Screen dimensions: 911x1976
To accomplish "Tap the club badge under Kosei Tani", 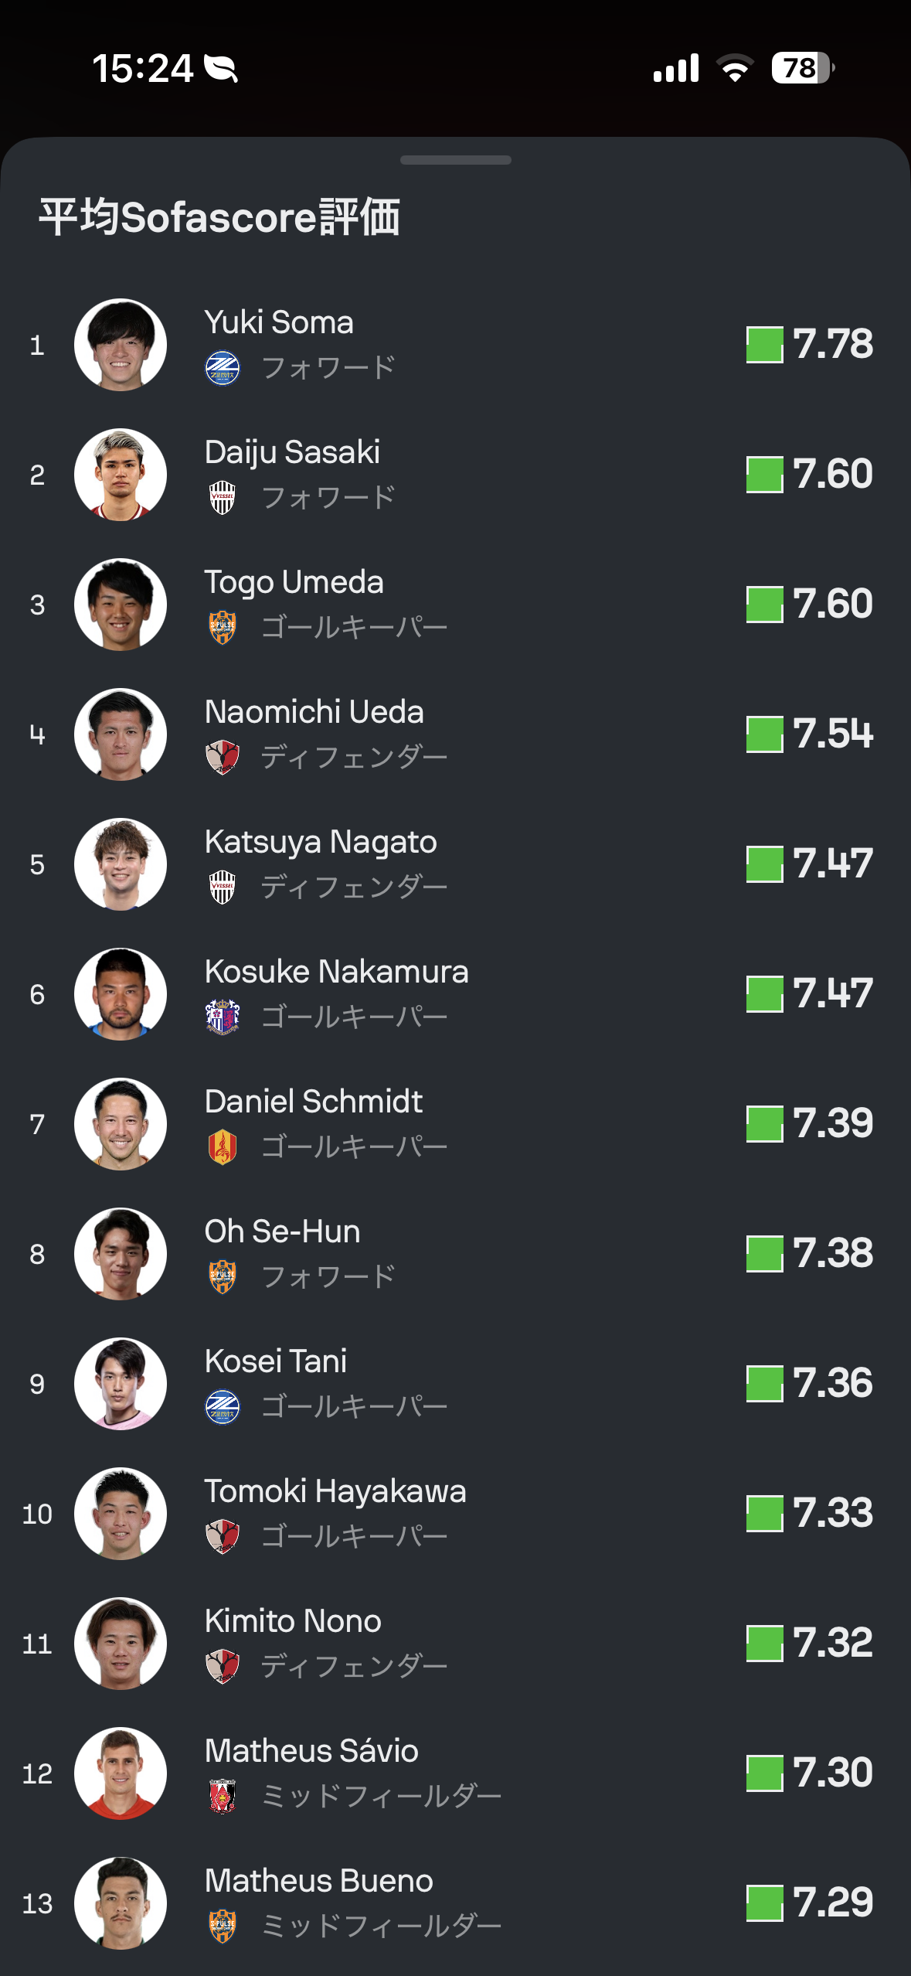I will pyautogui.click(x=223, y=1407).
